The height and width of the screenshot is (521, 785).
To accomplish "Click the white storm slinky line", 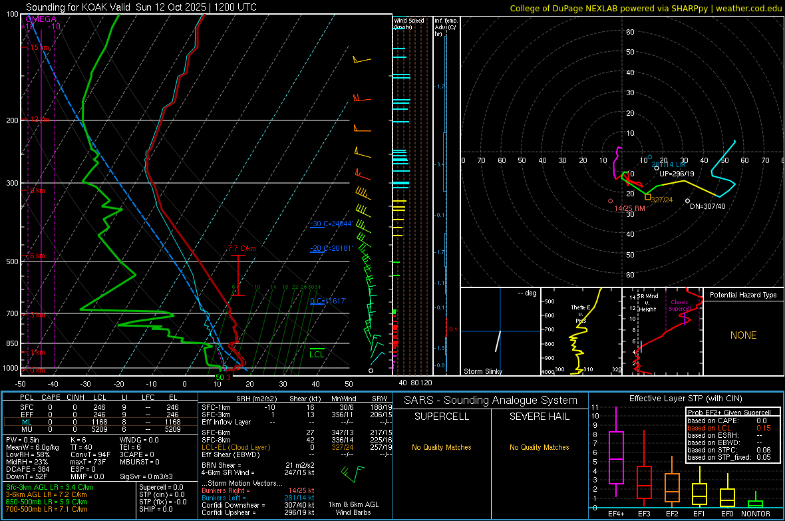I will click(498, 341).
